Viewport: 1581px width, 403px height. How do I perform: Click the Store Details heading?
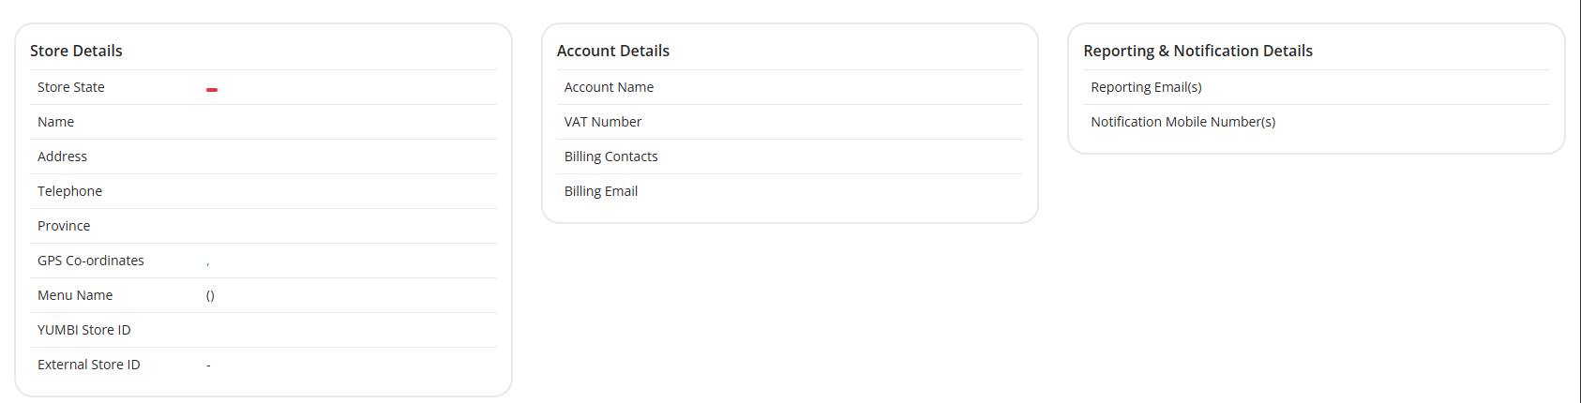(76, 51)
